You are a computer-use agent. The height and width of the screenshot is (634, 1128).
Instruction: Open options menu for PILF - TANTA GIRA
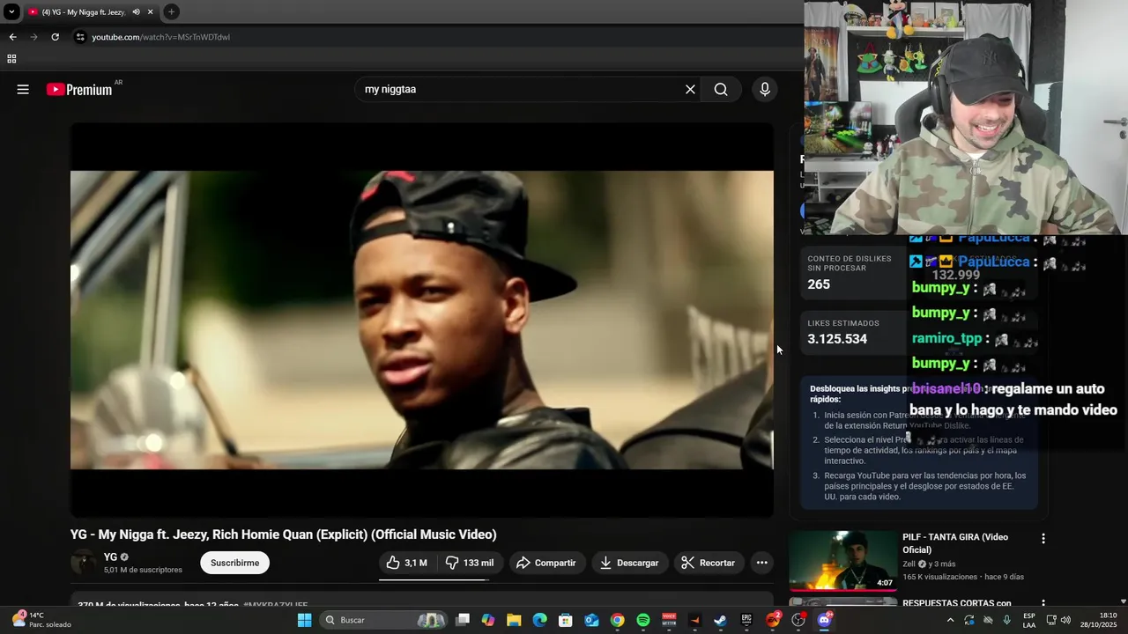pyautogui.click(x=1043, y=538)
